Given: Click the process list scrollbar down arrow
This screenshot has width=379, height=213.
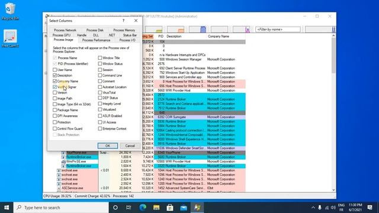Looking at the screenshot, I should tap(333, 190).
